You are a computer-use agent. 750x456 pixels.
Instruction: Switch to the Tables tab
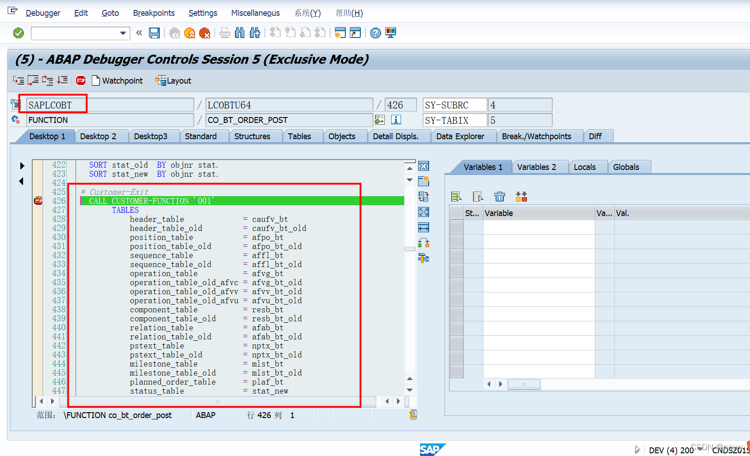[299, 136]
